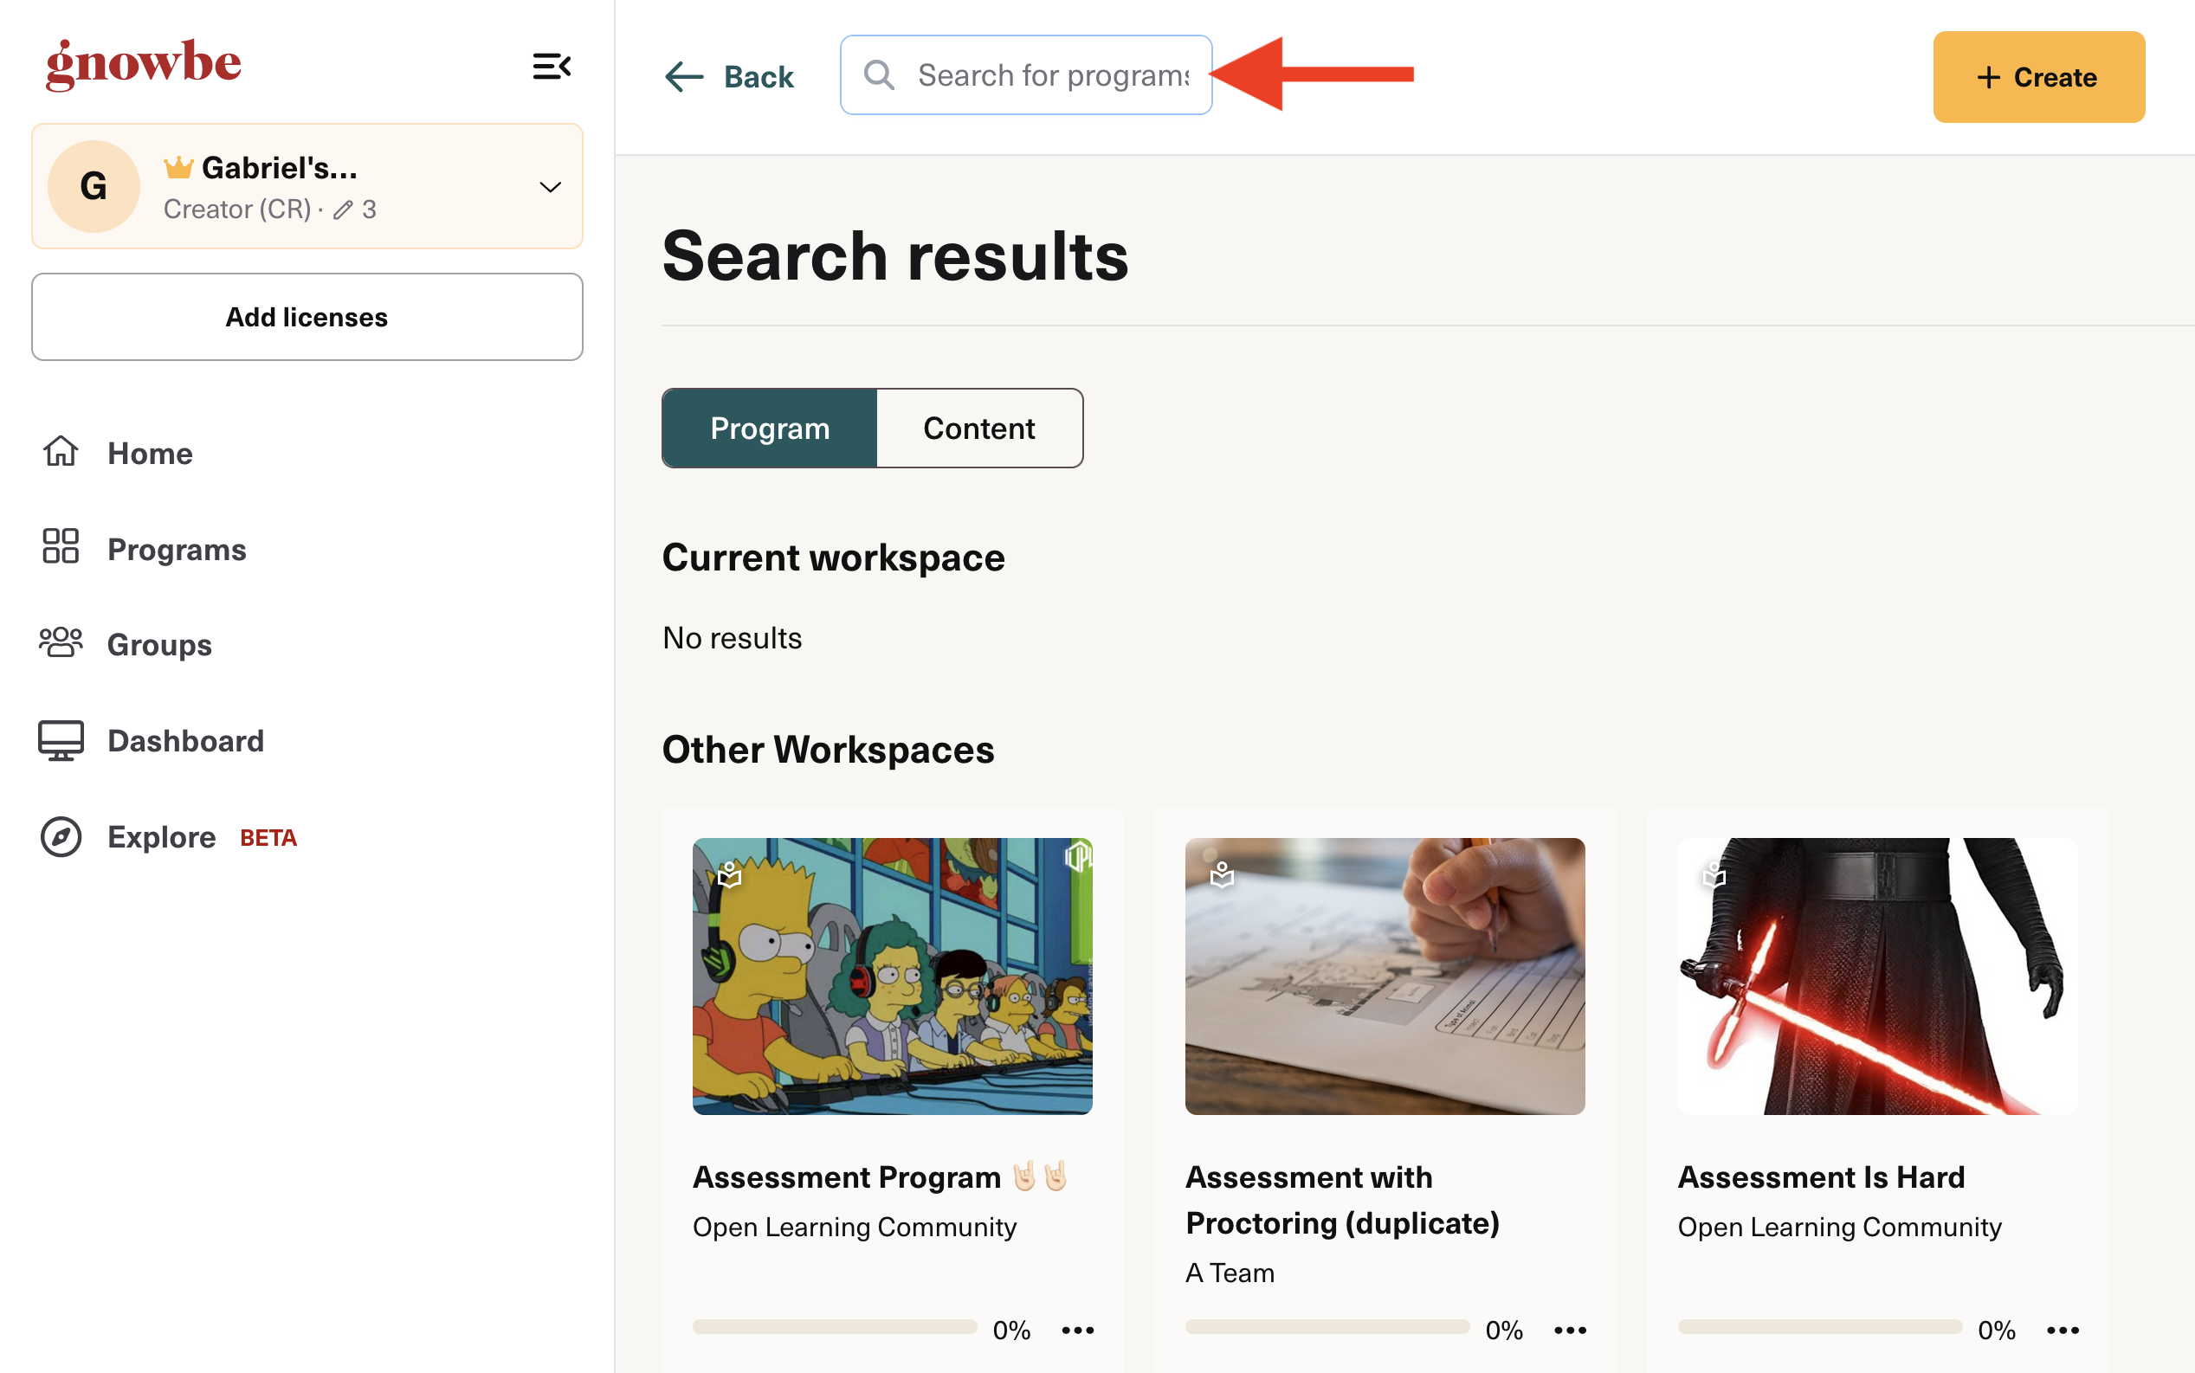Switch to the Content tab
This screenshot has height=1373, width=2195.
[979, 428]
